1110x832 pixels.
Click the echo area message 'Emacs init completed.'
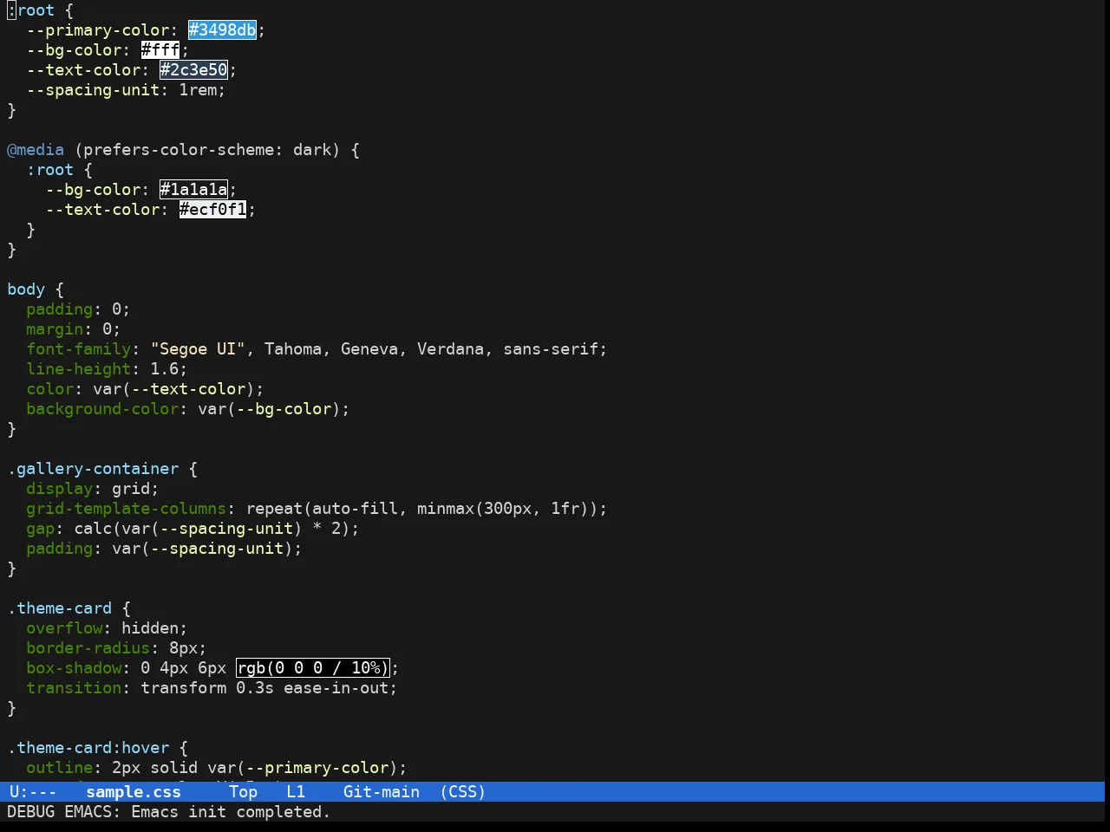231,812
